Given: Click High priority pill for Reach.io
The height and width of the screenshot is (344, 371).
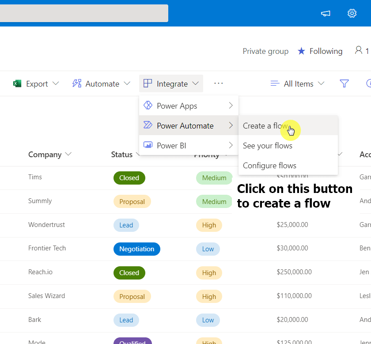Looking at the screenshot, I should click(209, 272).
